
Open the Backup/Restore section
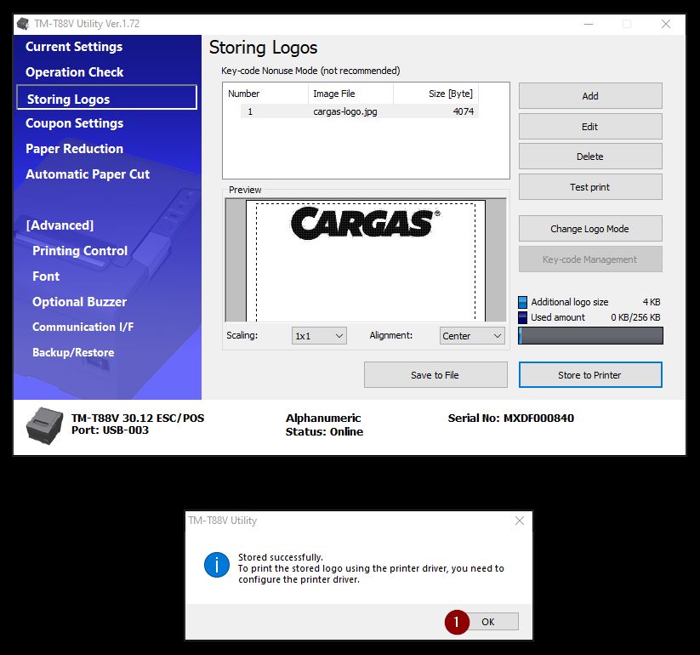[73, 353]
